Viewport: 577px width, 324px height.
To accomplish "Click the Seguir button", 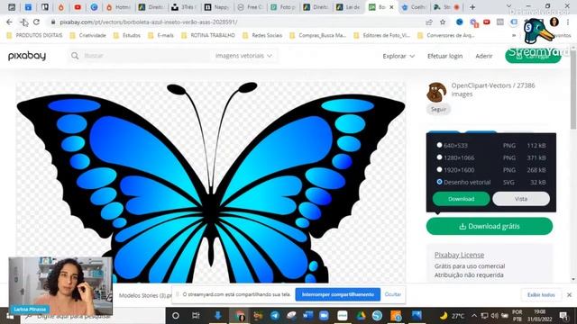I will (438, 109).
